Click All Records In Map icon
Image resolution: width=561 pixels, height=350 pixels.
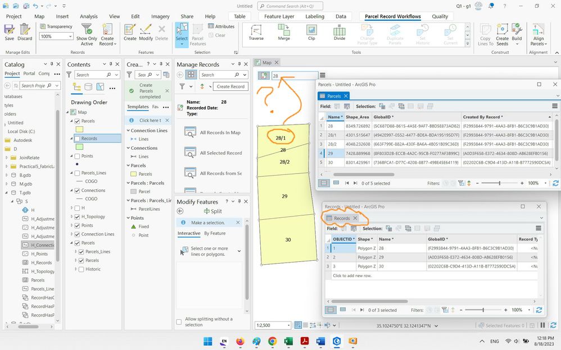pos(190,132)
